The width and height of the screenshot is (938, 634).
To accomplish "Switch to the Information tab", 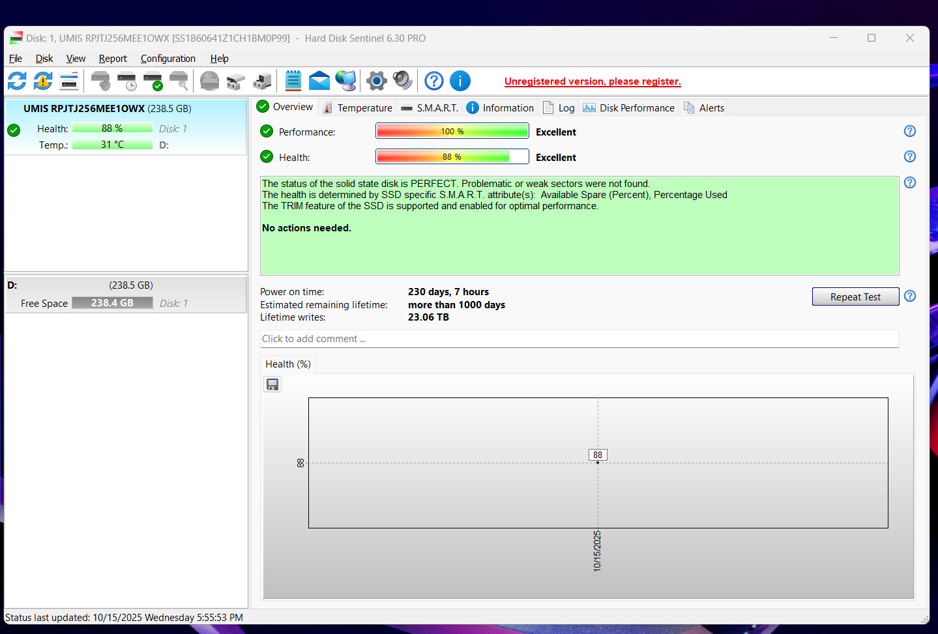I will (501, 108).
